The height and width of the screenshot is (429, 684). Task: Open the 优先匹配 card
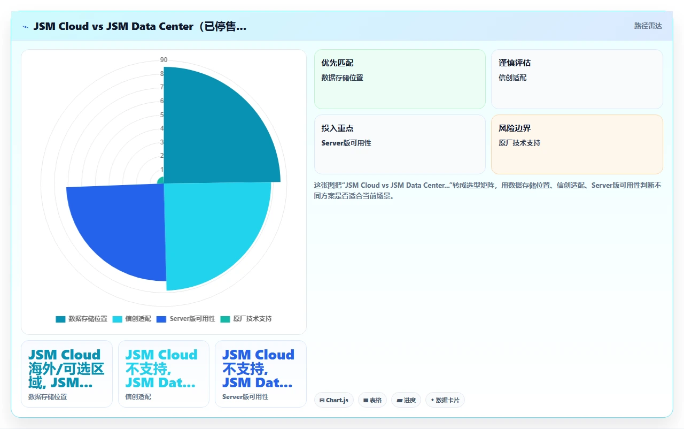(400, 79)
